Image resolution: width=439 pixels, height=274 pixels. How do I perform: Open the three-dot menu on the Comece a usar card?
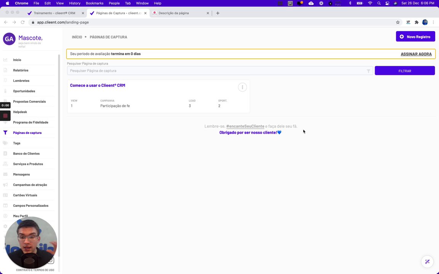tap(242, 87)
